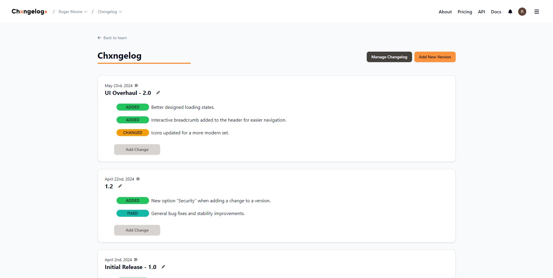The width and height of the screenshot is (553, 278).
Task: Open the calendar editor for April 22nd, 2024
Action: pyautogui.click(x=138, y=179)
